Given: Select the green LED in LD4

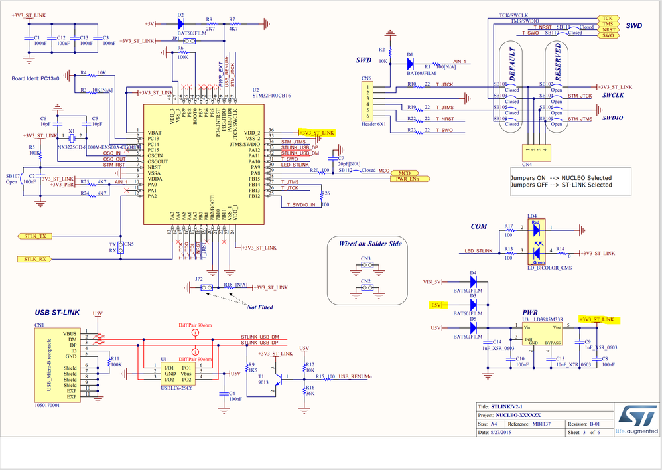Looking at the screenshot, I should click(536, 253).
